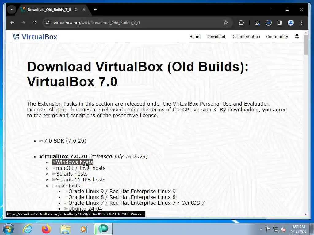314x235 pixels.
Task: Click the forward navigation arrow
Action: (23, 23)
